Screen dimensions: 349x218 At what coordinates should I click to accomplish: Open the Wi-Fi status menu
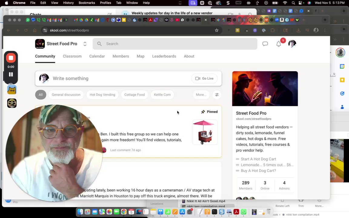[285, 3]
